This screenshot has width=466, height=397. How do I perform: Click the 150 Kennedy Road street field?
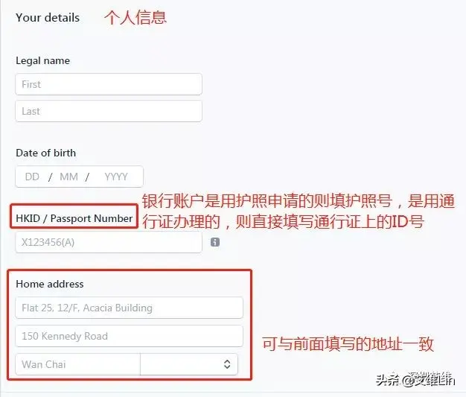point(130,336)
